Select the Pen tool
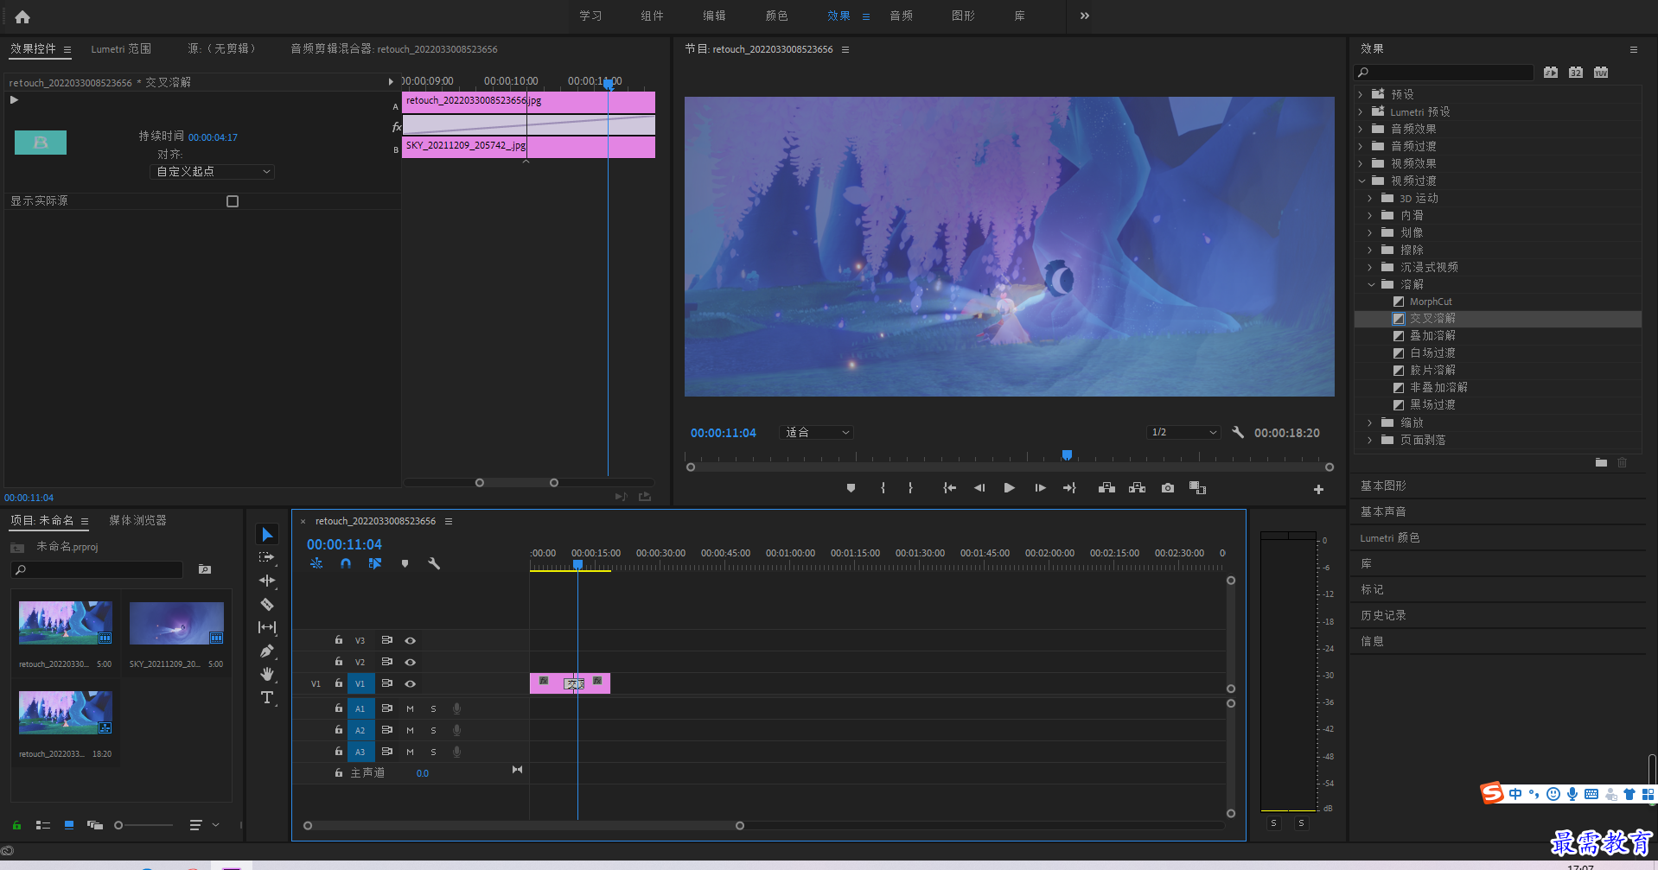The height and width of the screenshot is (870, 1658). pos(267,651)
